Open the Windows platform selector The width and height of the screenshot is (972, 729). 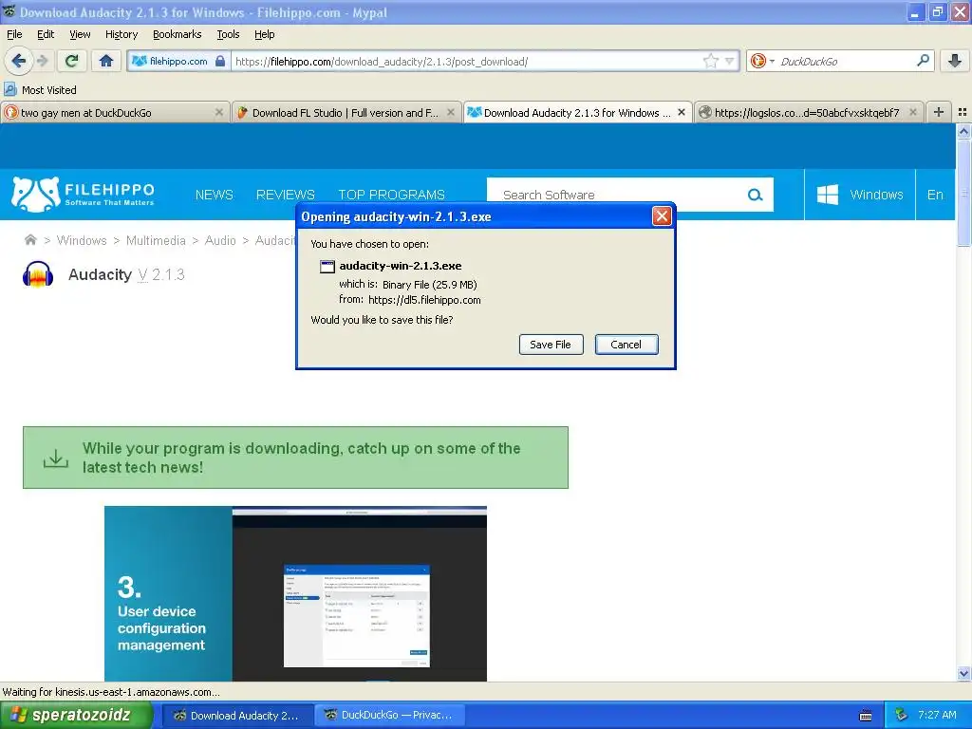[x=860, y=195]
